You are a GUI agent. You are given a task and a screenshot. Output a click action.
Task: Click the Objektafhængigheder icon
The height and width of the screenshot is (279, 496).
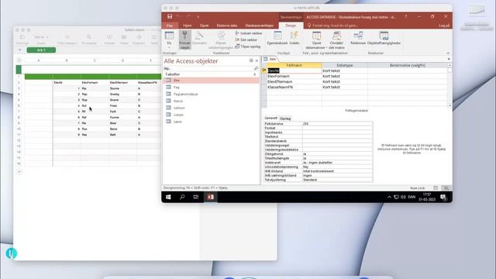pos(384,38)
